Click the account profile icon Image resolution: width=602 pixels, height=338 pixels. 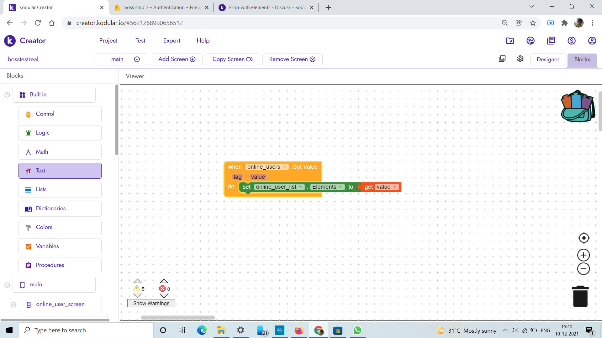pos(592,41)
